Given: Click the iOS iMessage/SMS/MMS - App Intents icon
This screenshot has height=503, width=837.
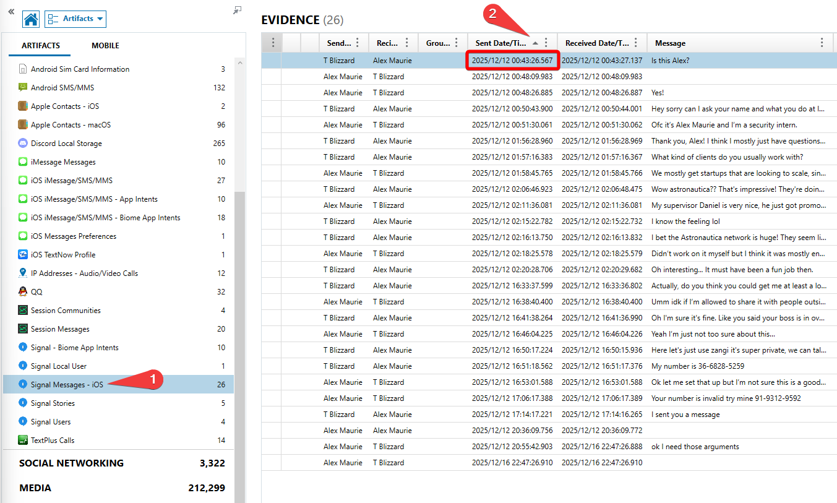Looking at the screenshot, I should coord(23,199).
